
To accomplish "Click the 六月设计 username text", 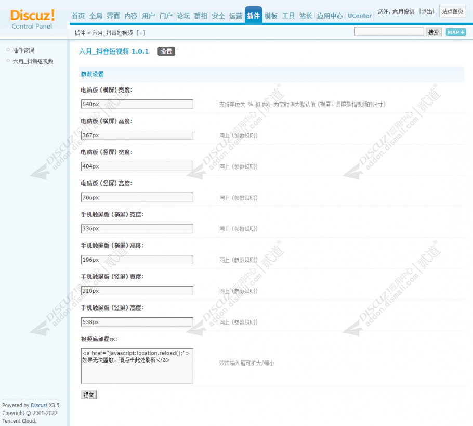I will [403, 11].
